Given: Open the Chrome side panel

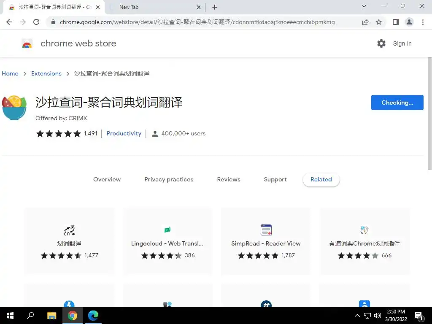Looking at the screenshot, I should [x=396, y=22].
